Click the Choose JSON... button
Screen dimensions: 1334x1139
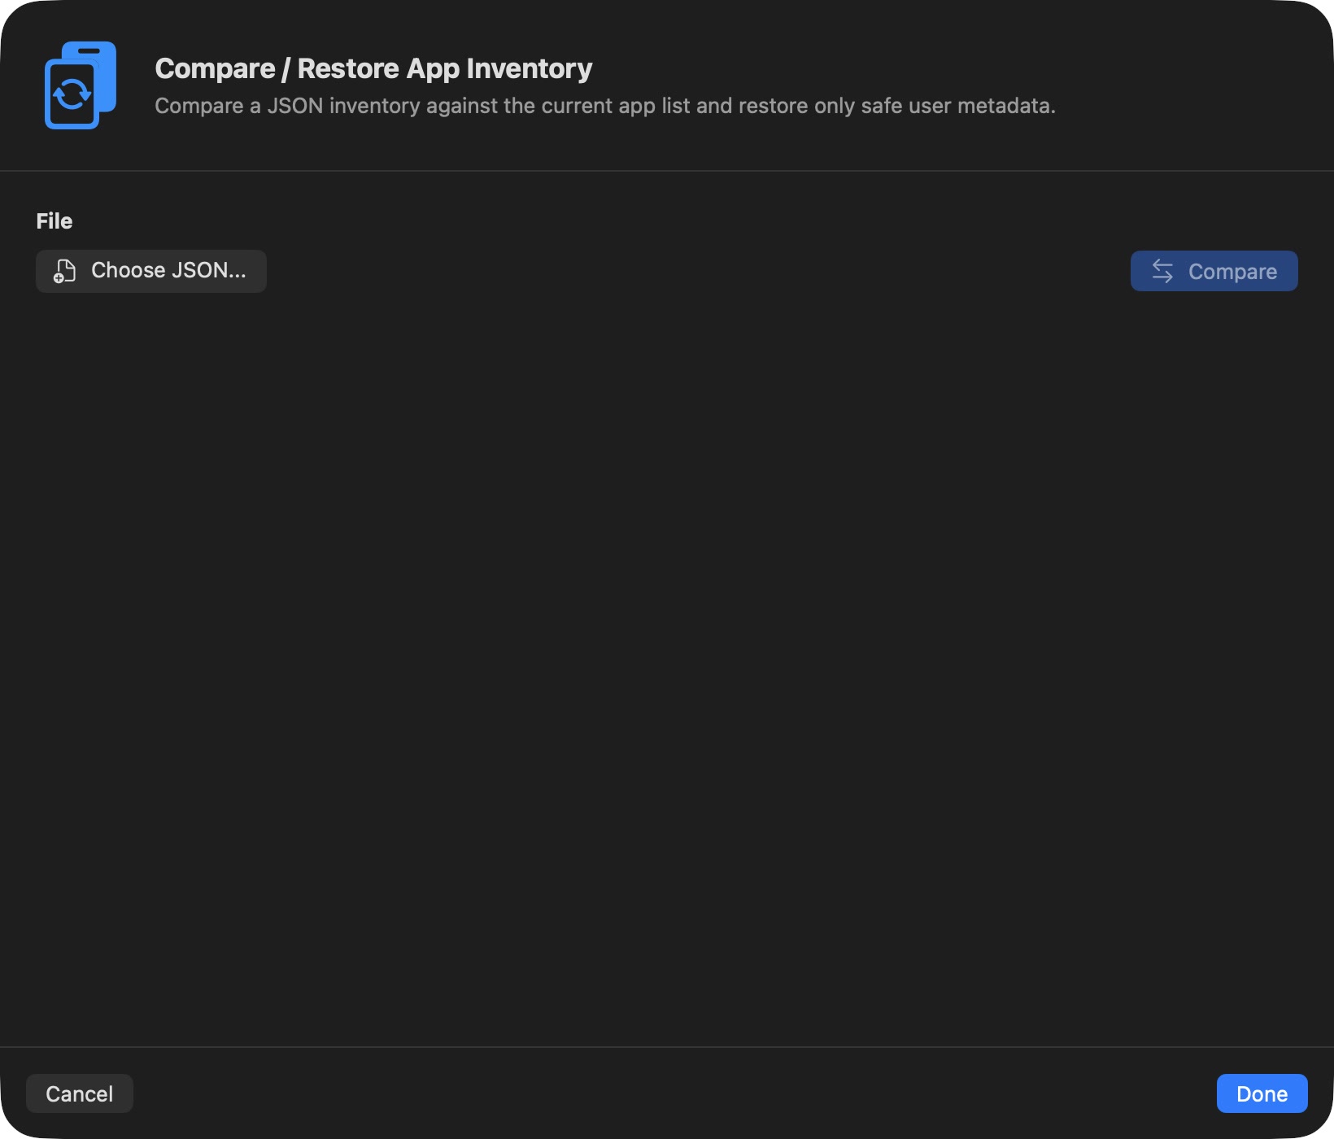coord(151,271)
